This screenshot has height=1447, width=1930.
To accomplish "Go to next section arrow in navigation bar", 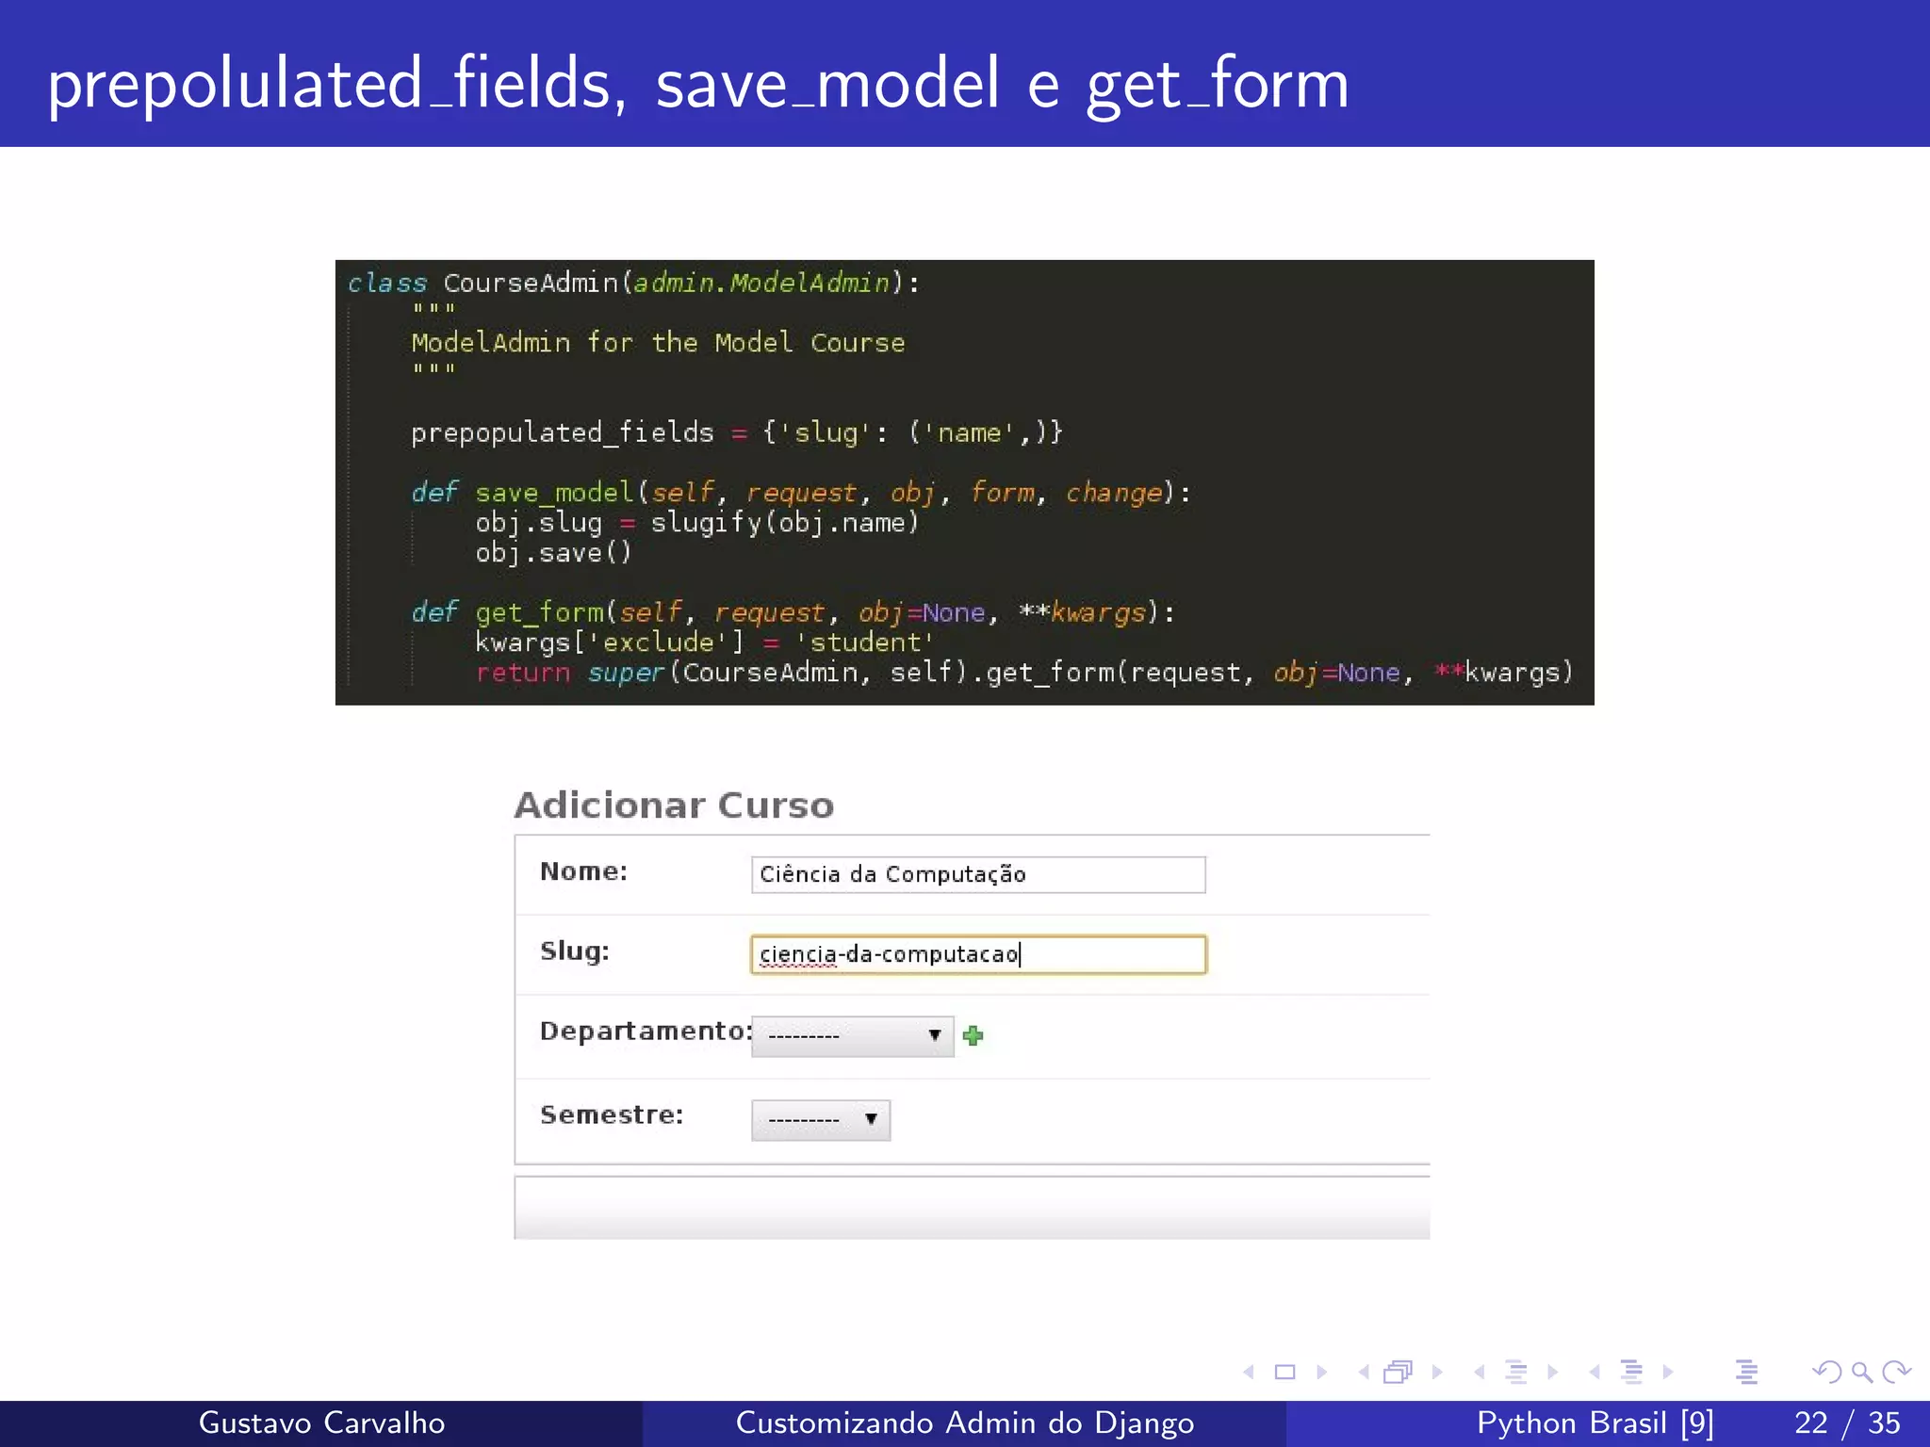I will click(x=1668, y=1372).
